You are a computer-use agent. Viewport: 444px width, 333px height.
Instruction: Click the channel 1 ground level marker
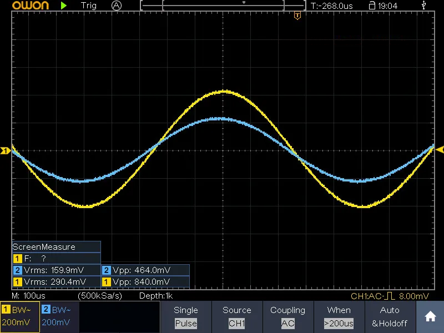5,150
